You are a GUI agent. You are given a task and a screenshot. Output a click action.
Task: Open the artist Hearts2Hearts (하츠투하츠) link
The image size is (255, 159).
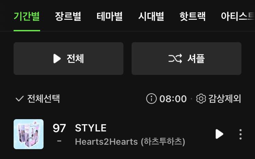point(130,142)
